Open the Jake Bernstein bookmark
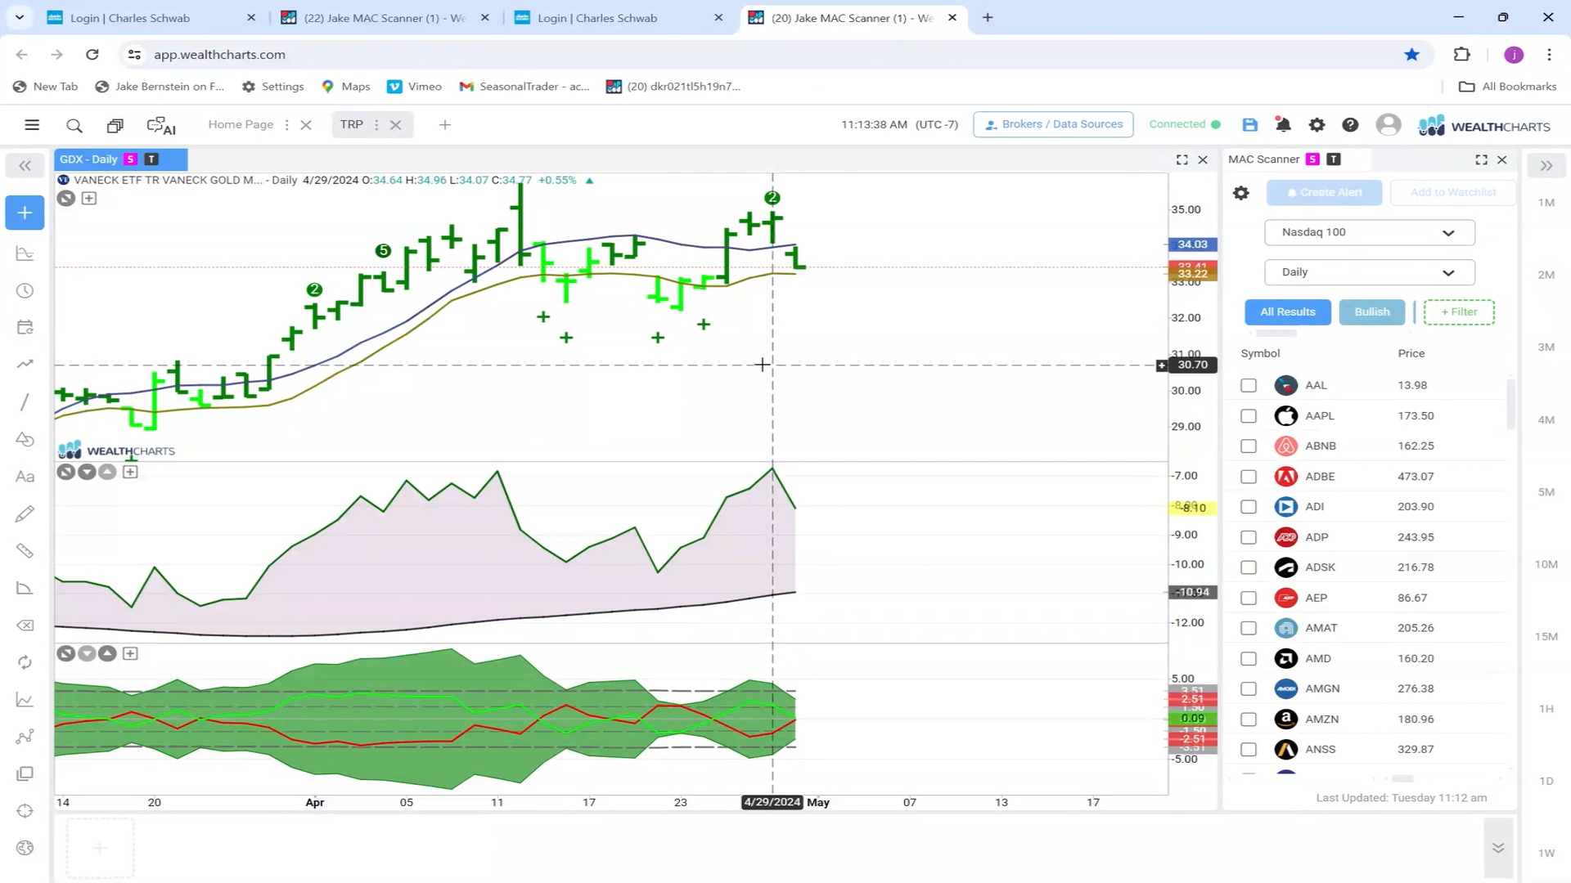Viewport: 1571px width, 883px height. [160, 87]
